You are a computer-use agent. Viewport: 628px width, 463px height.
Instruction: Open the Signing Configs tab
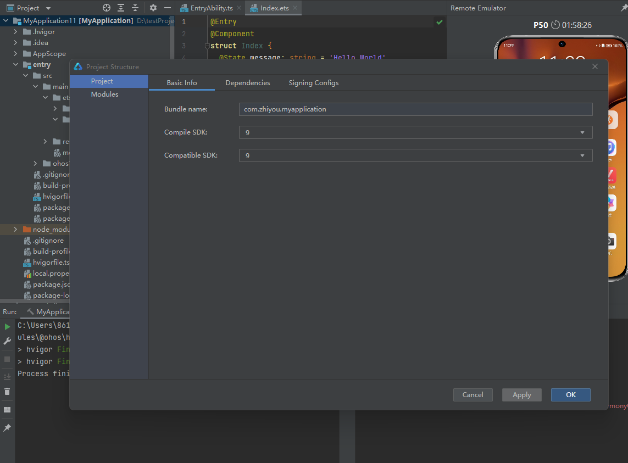click(x=314, y=83)
